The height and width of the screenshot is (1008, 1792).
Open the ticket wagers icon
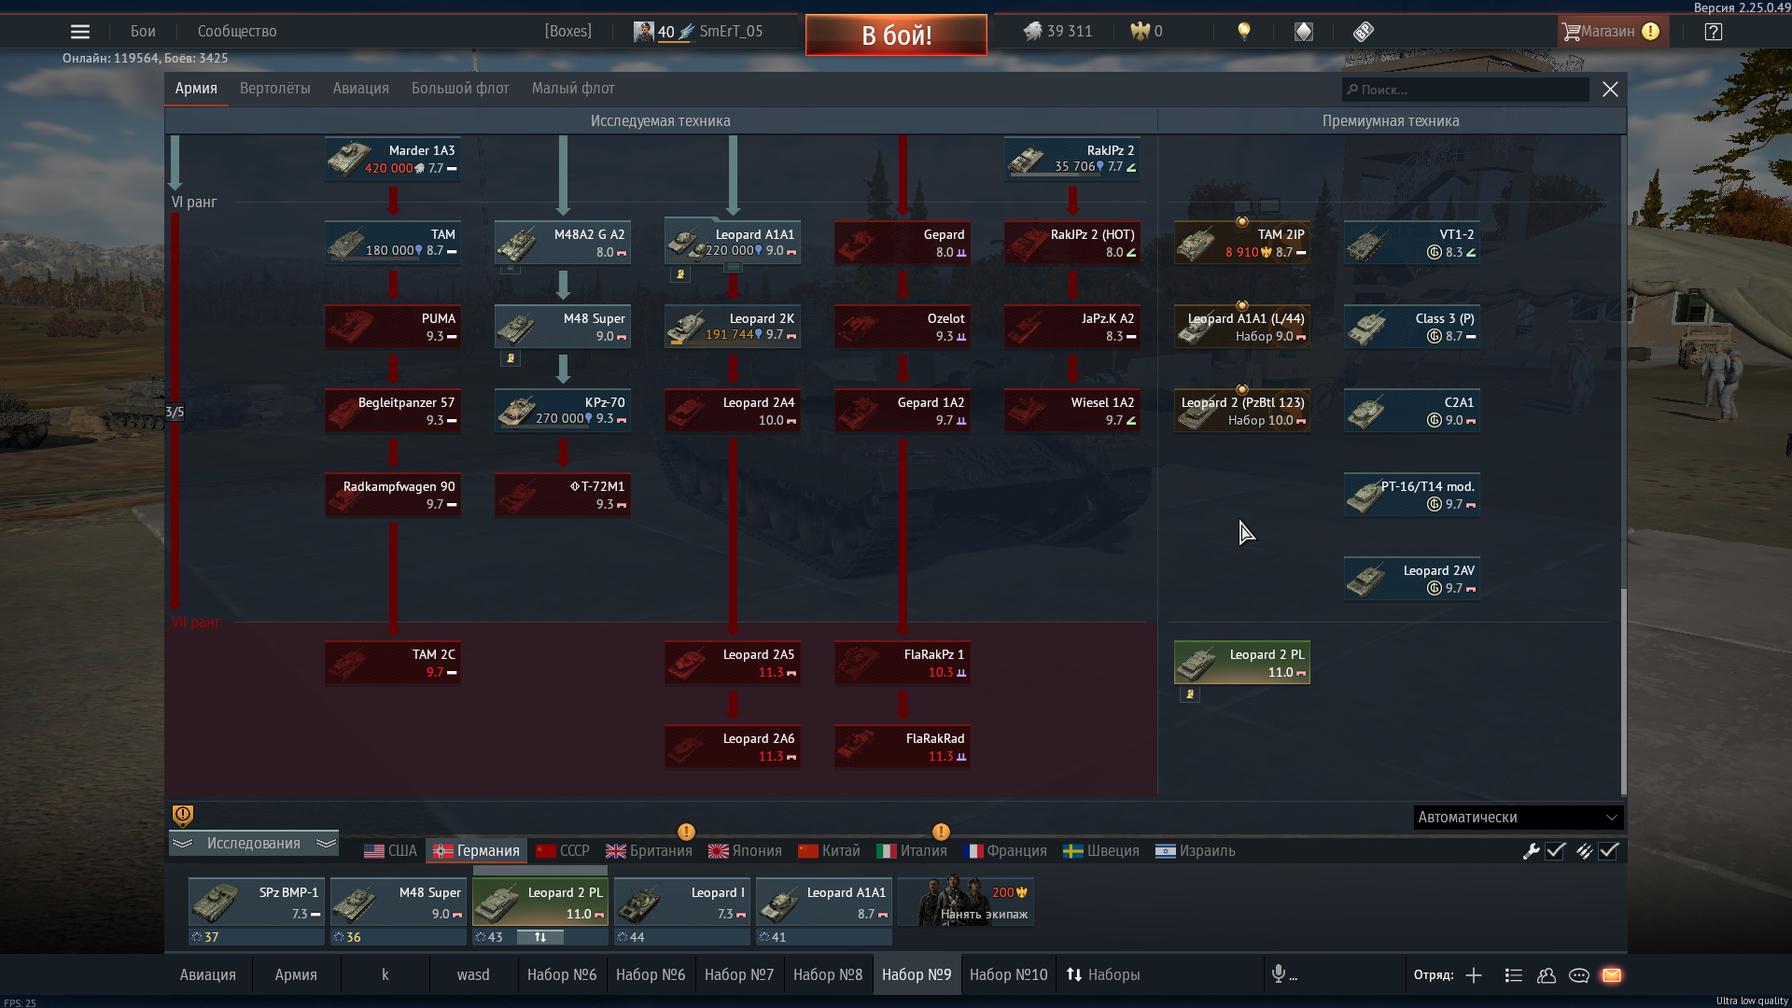click(1364, 32)
